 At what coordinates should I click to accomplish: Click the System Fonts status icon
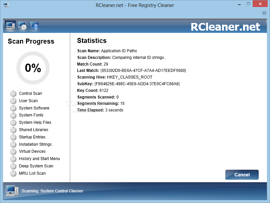click(13, 115)
